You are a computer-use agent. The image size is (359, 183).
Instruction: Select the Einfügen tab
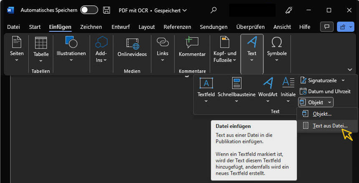click(x=60, y=27)
